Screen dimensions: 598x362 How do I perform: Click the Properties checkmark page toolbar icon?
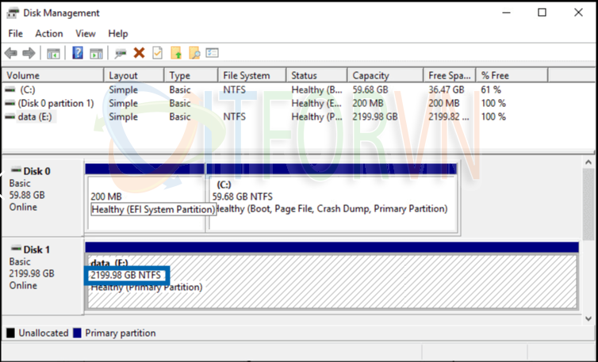point(157,53)
